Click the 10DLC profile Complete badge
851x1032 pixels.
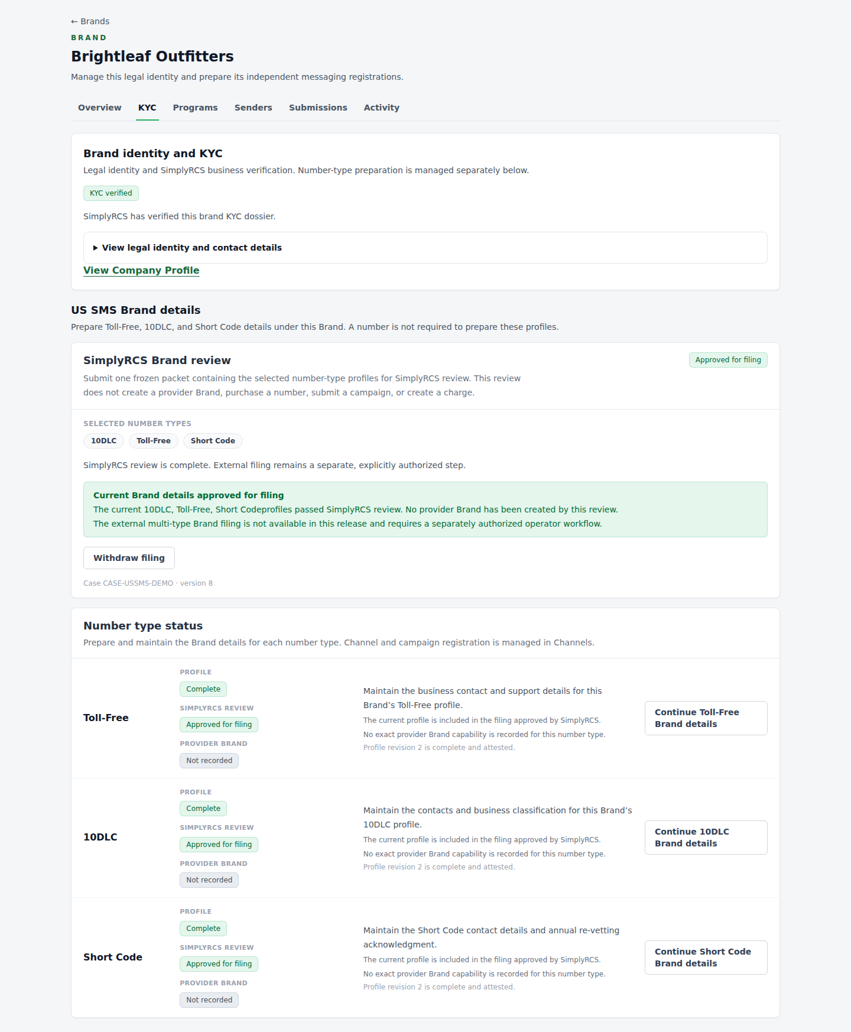coord(203,809)
